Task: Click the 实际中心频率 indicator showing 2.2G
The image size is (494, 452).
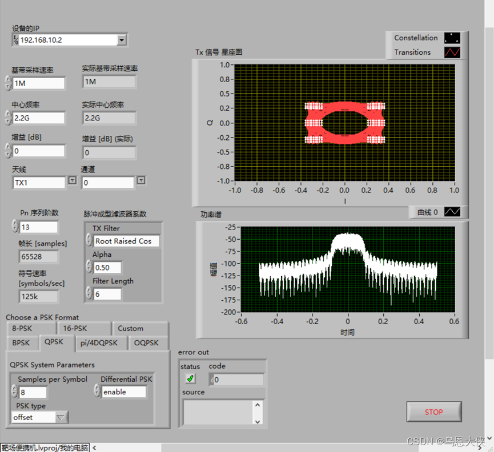Action: tap(109, 118)
